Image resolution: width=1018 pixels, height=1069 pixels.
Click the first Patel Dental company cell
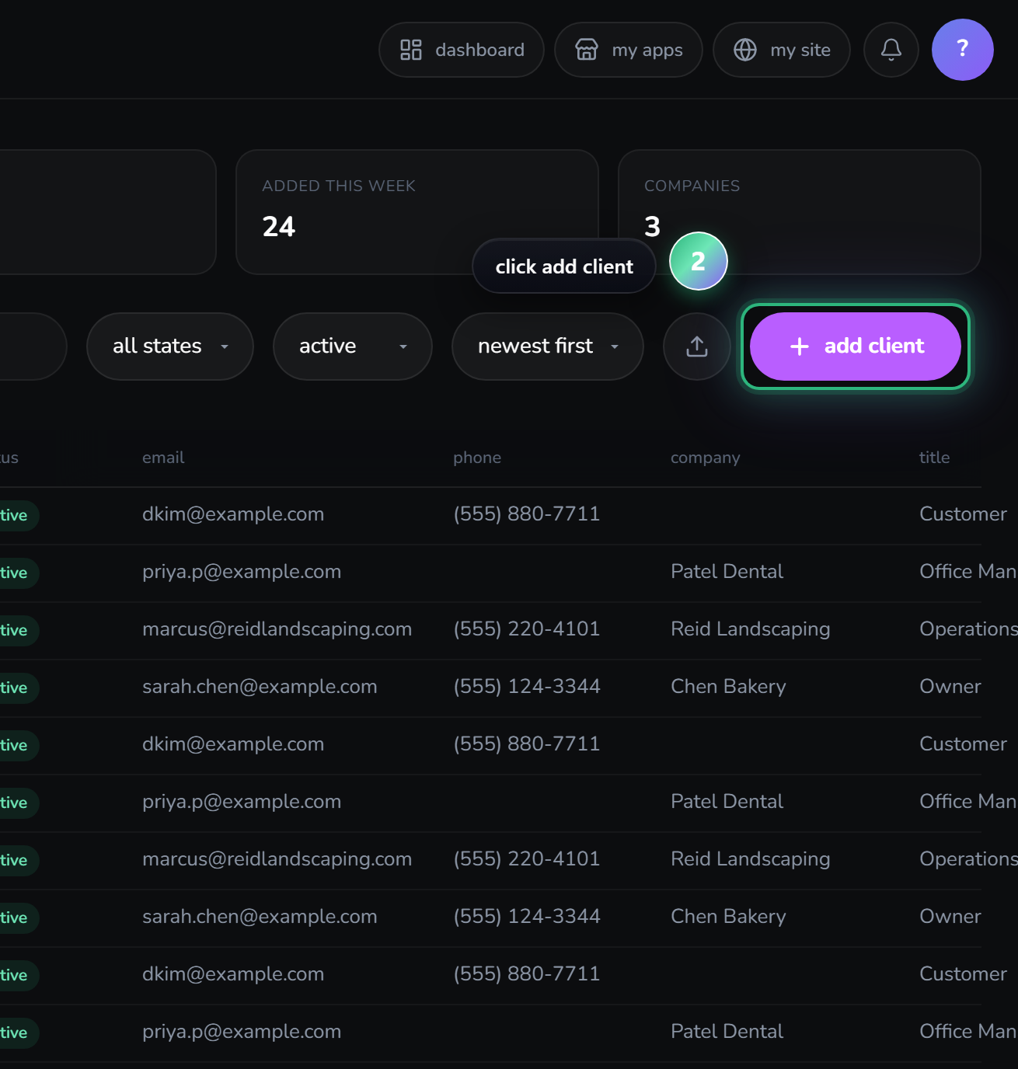pyautogui.click(x=727, y=572)
